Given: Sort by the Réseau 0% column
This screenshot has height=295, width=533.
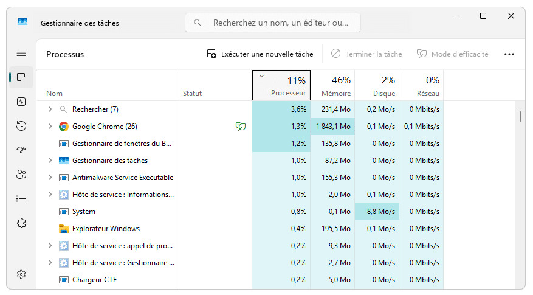Looking at the screenshot, I should coord(421,85).
